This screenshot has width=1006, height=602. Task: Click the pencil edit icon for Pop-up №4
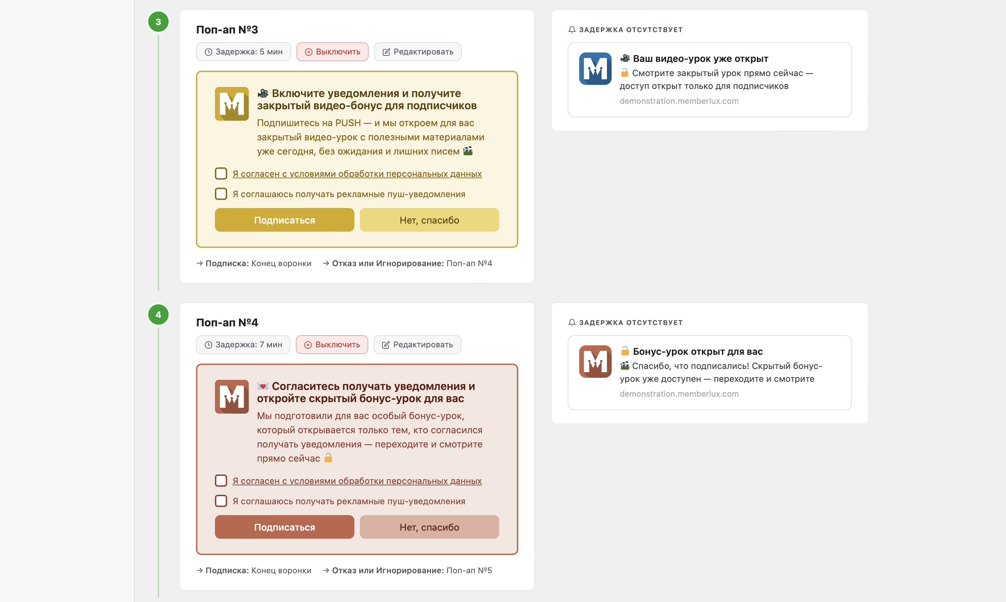[386, 345]
